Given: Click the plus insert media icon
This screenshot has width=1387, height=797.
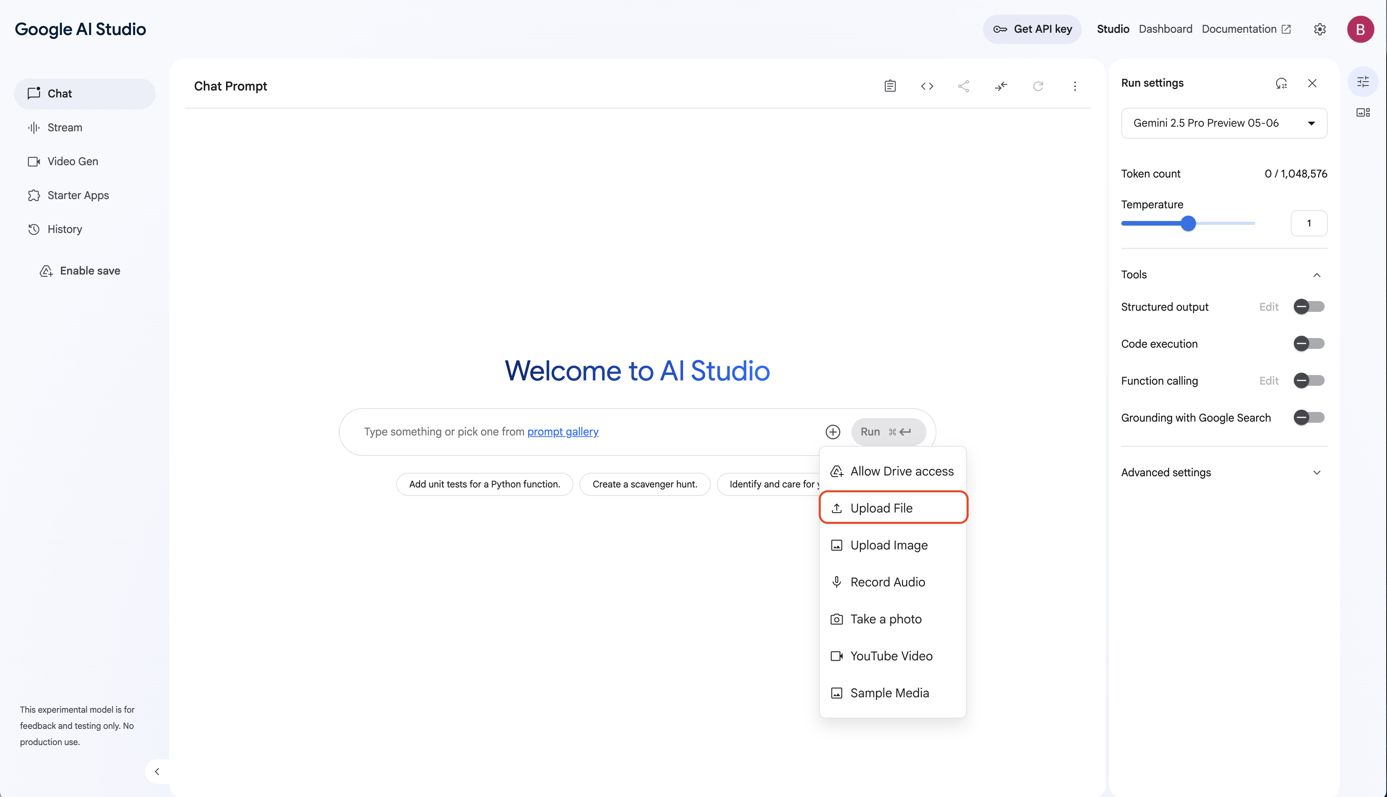Looking at the screenshot, I should [833, 432].
